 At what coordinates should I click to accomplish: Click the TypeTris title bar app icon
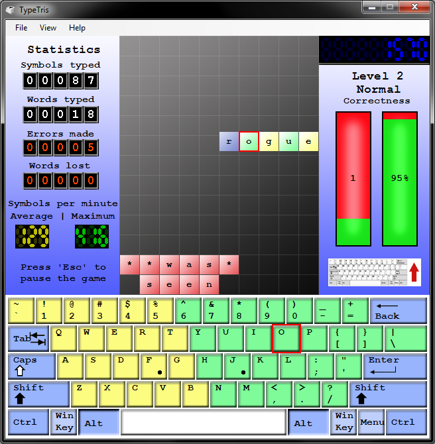(11, 10)
